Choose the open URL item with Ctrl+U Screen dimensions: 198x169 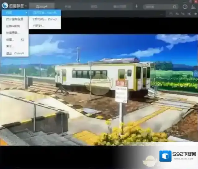pos(45,19)
